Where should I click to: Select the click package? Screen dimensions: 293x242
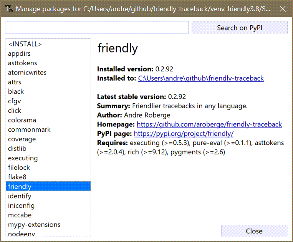48,111
